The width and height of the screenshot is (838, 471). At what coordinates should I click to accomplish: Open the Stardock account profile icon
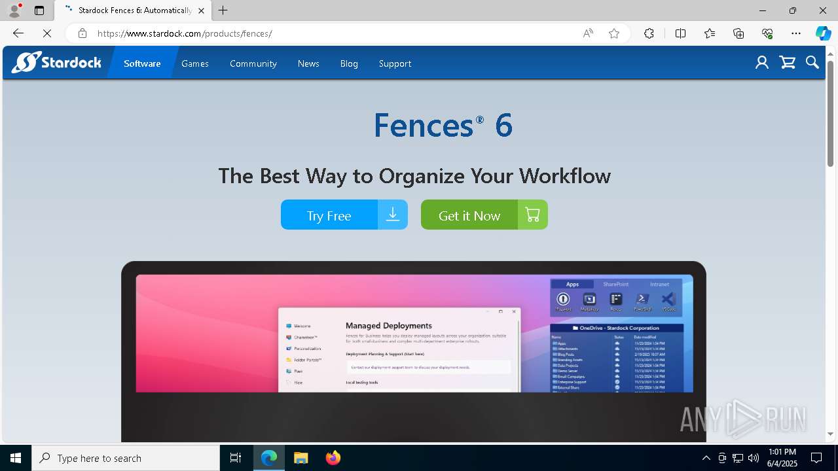click(761, 63)
